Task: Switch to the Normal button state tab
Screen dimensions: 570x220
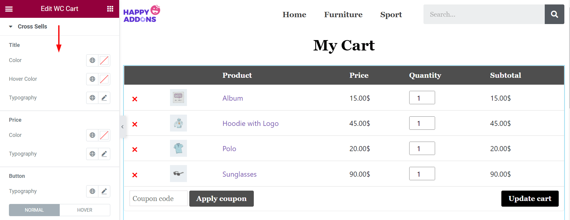Action: pos(34,210)
